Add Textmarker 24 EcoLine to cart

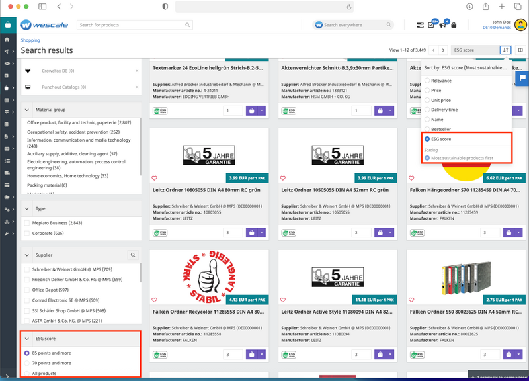252,110
